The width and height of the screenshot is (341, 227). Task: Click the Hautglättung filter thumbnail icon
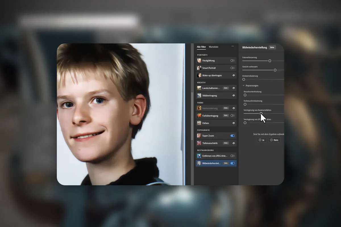pos(199,60)
